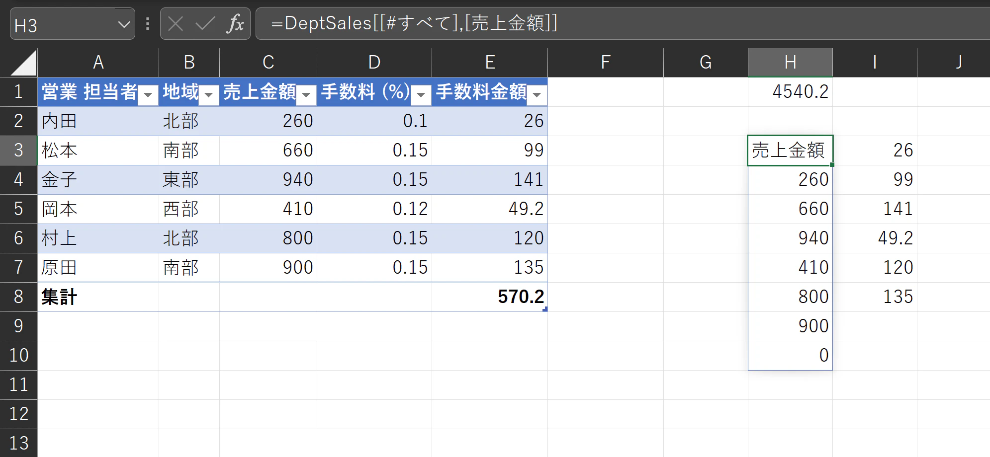Confirm formula with the checkmark icon
This screenshot has height=457, width=990.
point(205,24)
